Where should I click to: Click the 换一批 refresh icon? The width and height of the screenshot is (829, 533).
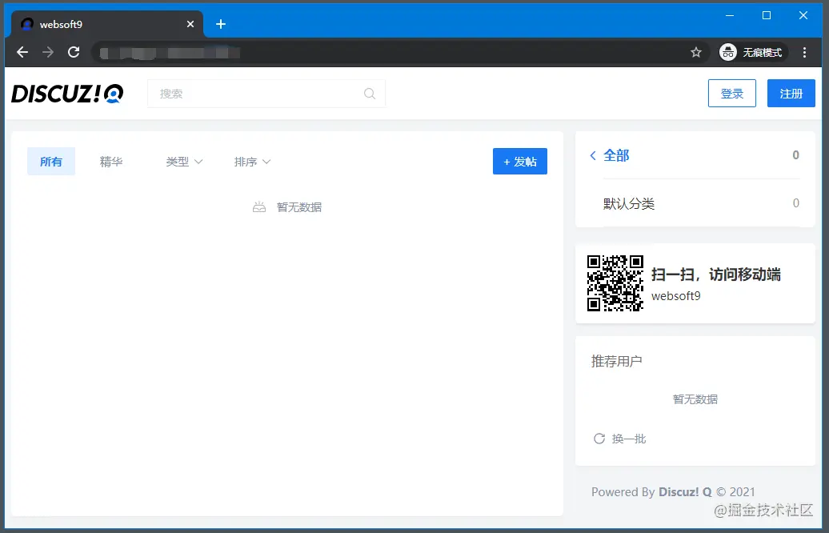pyautogui.click(x=599, y=439)
